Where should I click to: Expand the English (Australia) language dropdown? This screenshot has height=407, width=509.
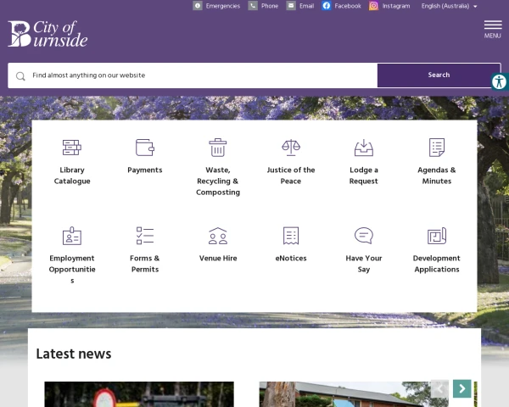coord(449,6)
